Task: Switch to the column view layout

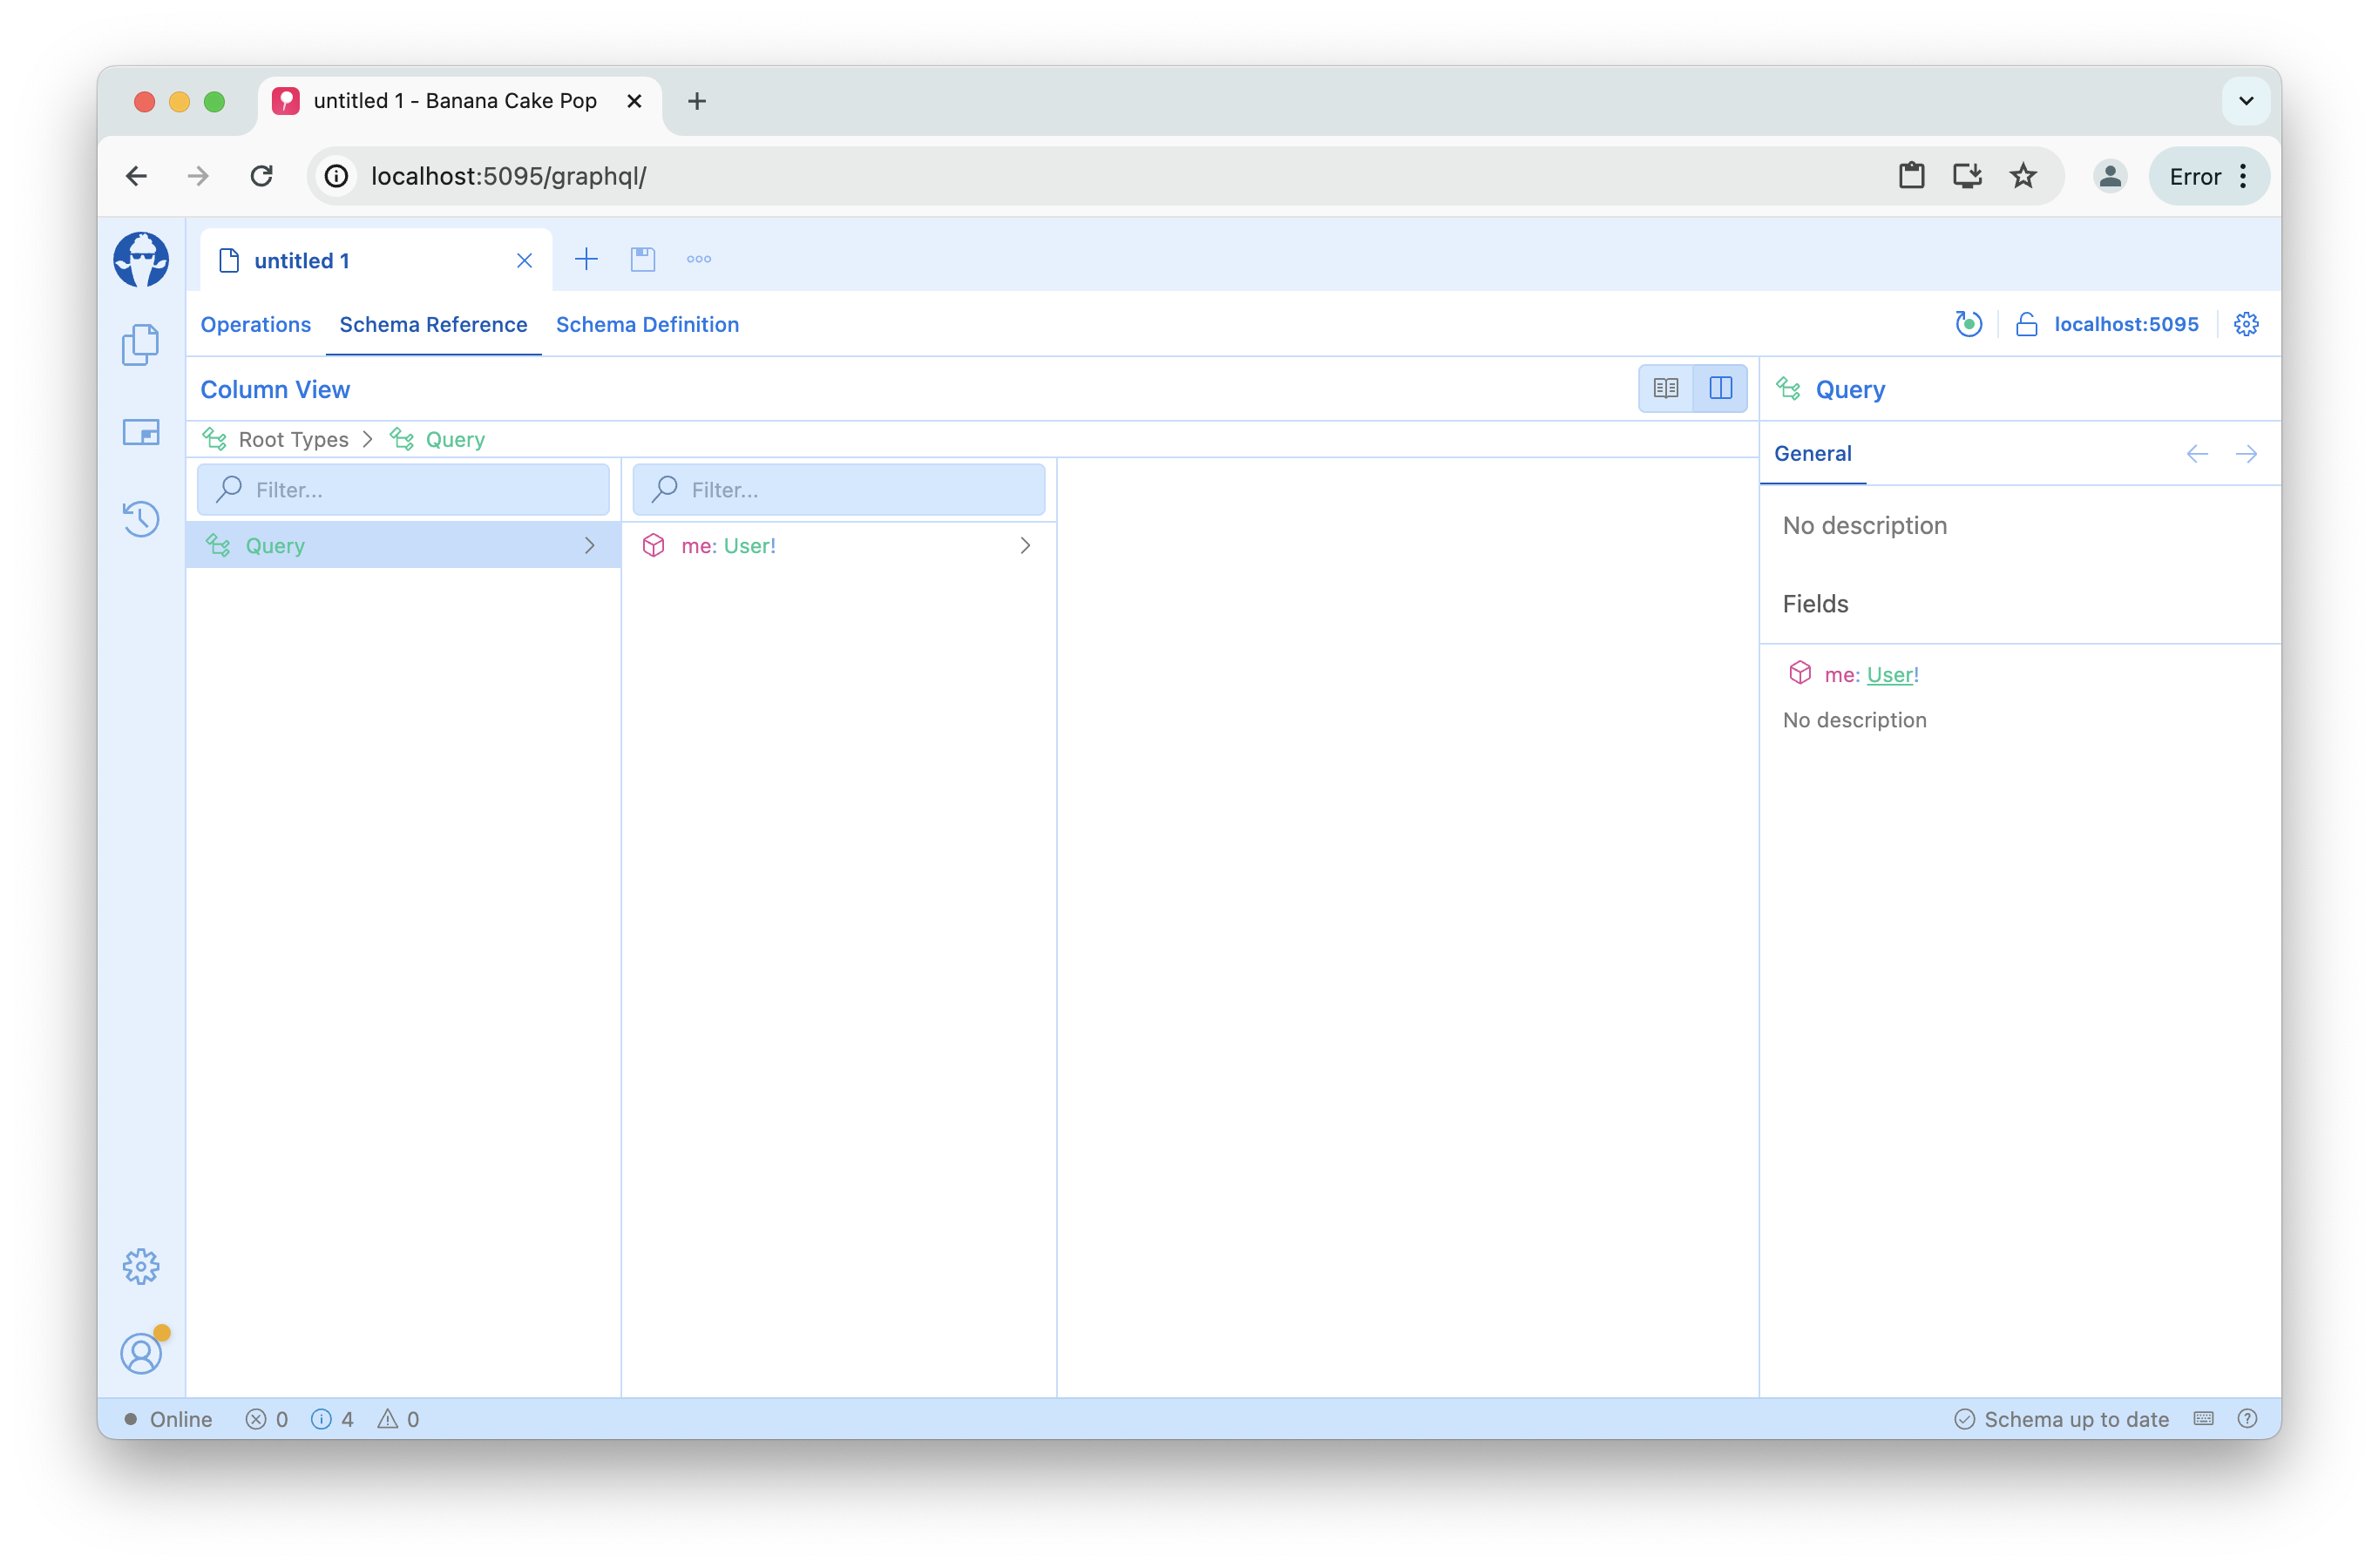Action: point(1719,388)
